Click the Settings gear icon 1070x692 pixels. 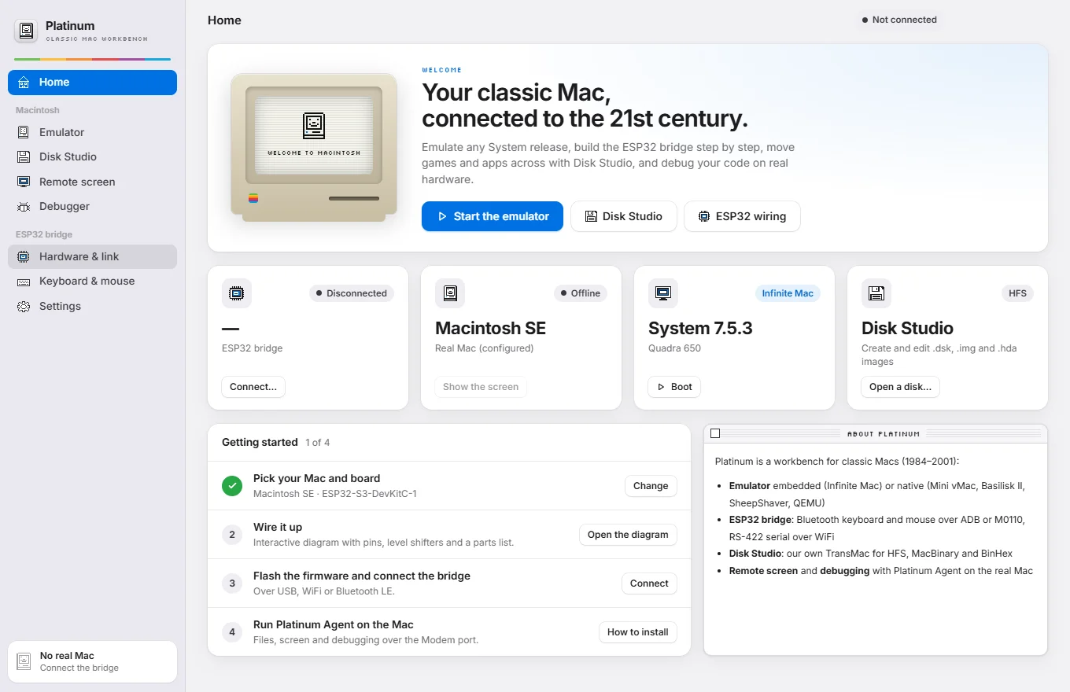(x=24, y=306)
